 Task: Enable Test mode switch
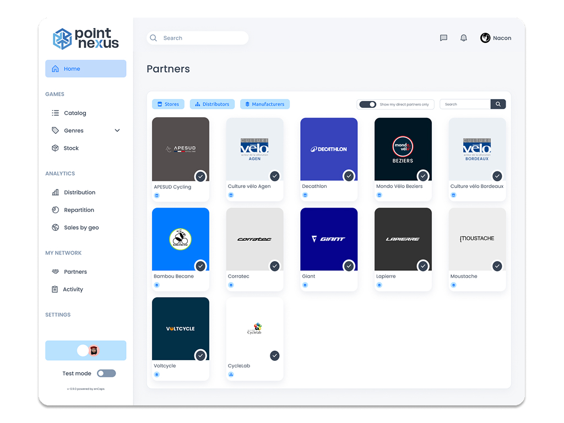pos(106,373)
